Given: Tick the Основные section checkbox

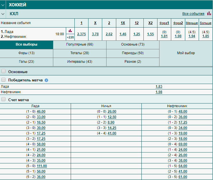Looking at the screenshot, I should (x=3, y=71).
